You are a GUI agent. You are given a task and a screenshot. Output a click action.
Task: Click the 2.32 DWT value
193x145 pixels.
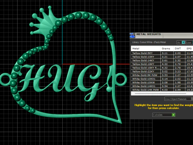tap(178, 60)
